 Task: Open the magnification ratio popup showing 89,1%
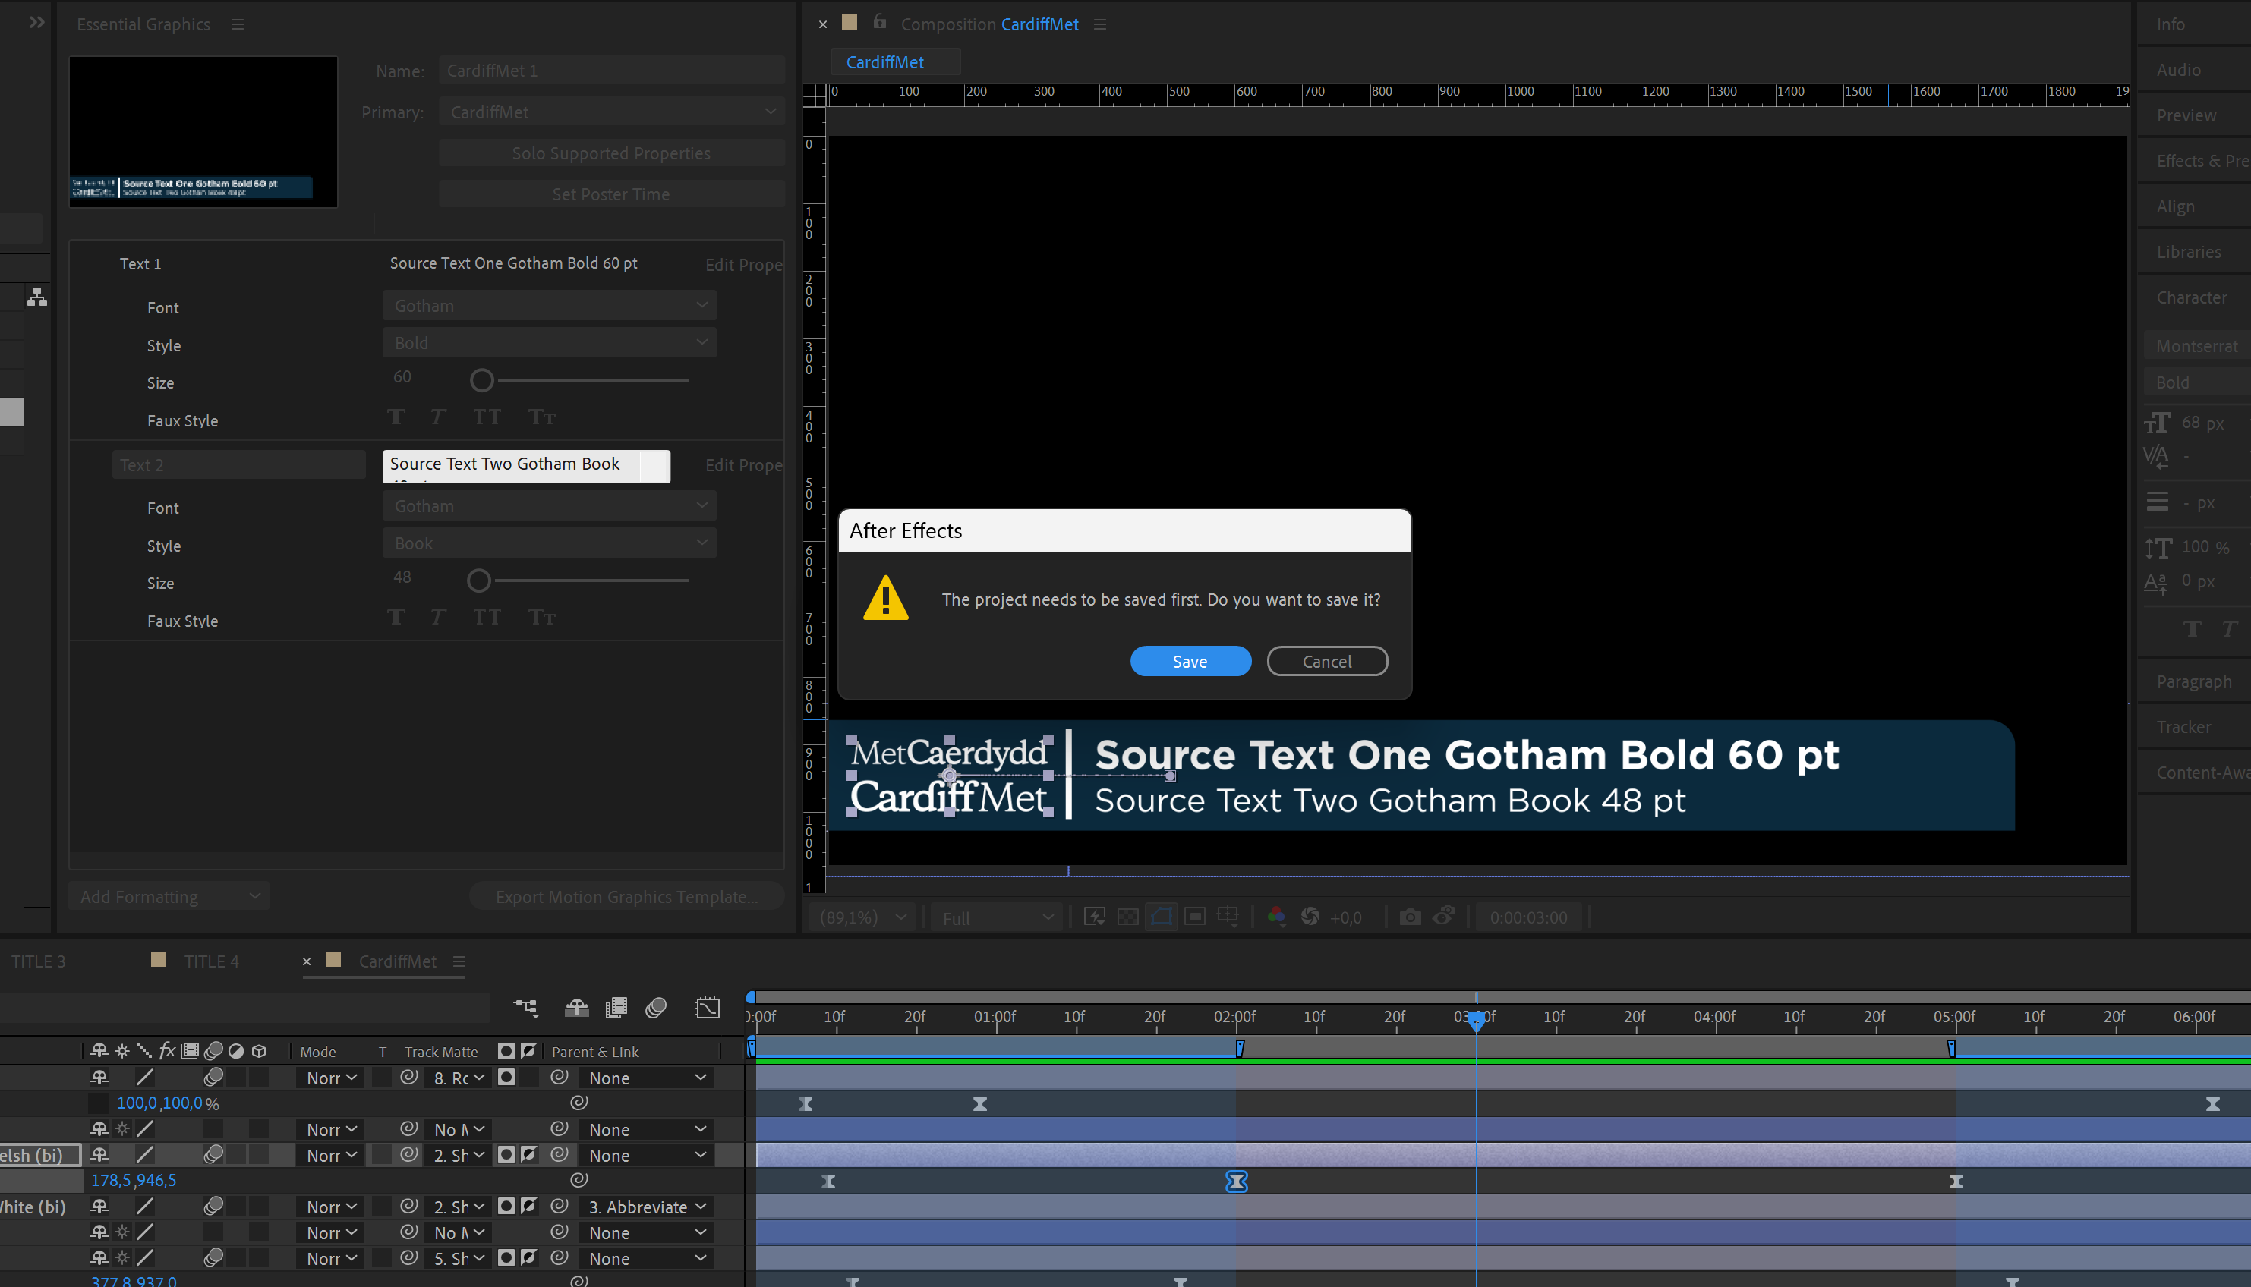(862, 917)
